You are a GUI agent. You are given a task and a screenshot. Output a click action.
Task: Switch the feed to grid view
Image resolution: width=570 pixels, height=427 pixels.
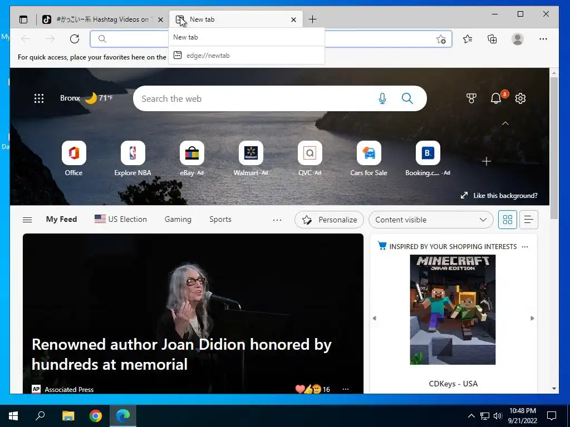coord(508,220)
